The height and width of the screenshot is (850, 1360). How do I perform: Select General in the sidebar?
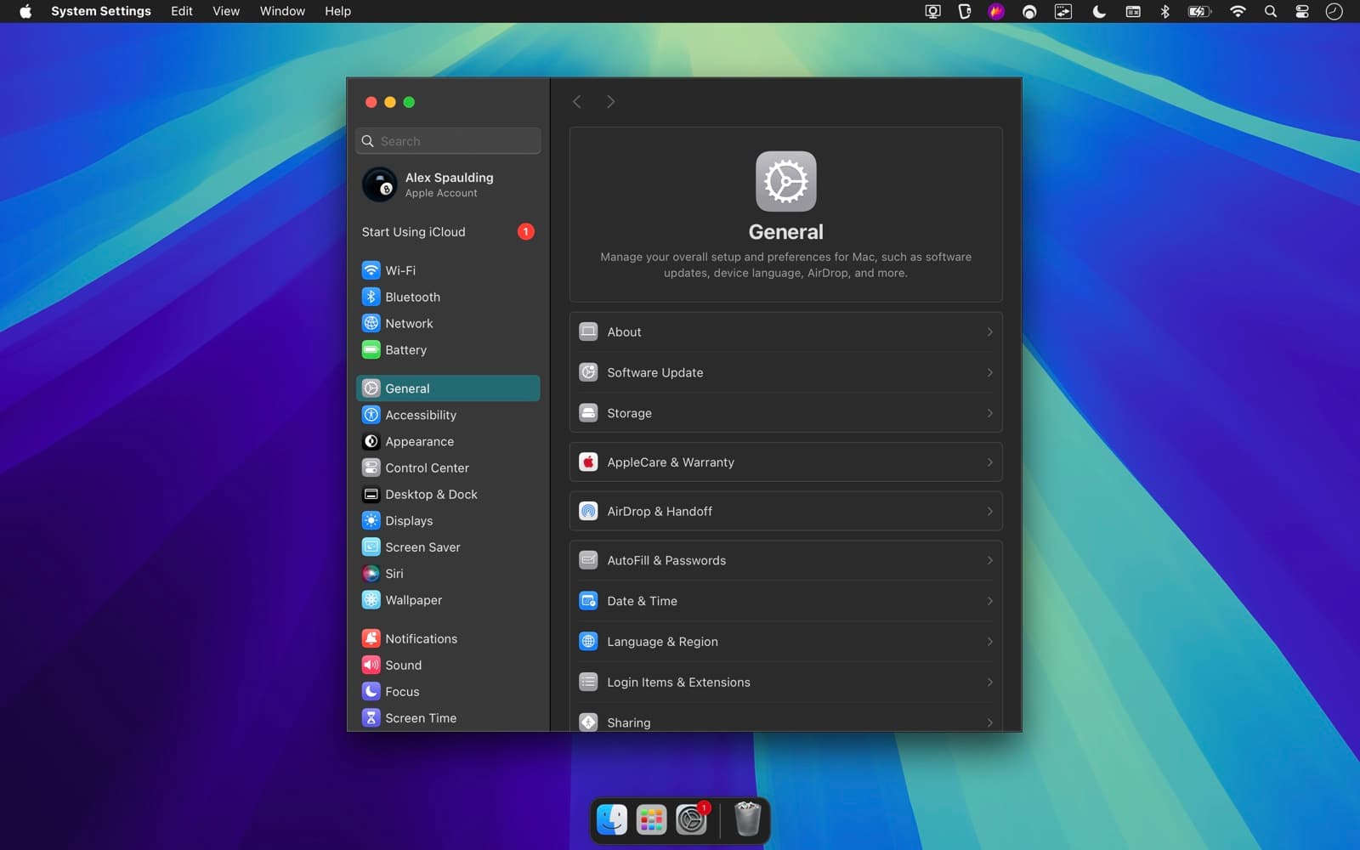(x=448, y=388)
